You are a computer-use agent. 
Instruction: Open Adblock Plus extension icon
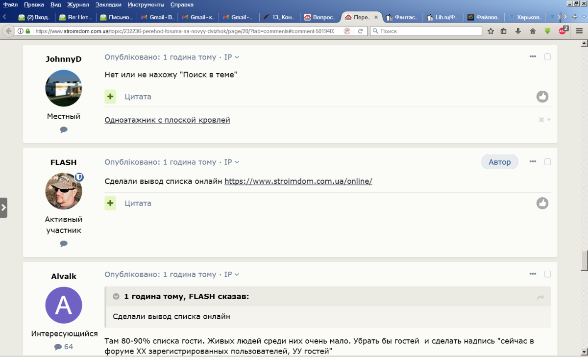pos(563,30)
